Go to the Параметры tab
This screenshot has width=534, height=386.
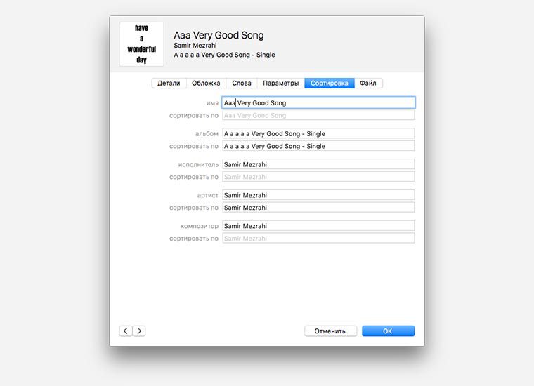pos(280,83)
